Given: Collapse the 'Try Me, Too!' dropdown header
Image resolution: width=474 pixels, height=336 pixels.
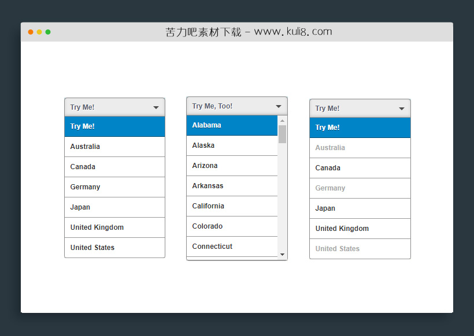Looking at the screenshot, I should pos(231,106).
